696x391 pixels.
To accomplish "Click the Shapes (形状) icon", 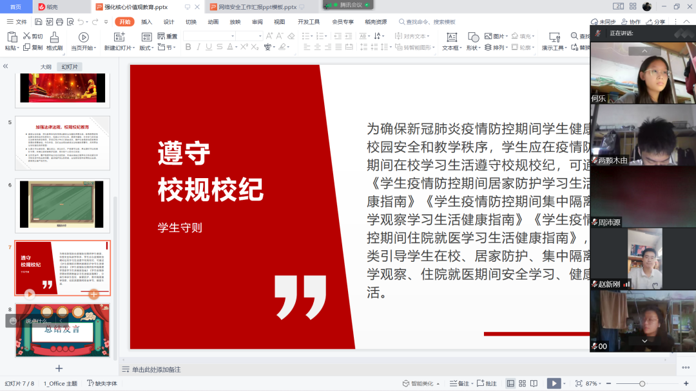I will point(472,37).
